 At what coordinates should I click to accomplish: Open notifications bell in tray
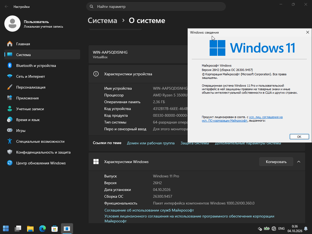coord(306,229)
